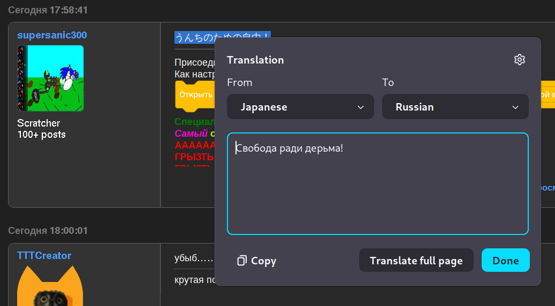Image resolution: width=555 pixels, height=306 pixels.
Task: Click the Translate full page button
Action: [x=416, y=261]
